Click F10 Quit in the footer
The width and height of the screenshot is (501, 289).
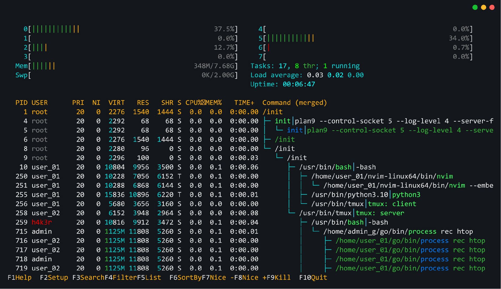point(313,278)
